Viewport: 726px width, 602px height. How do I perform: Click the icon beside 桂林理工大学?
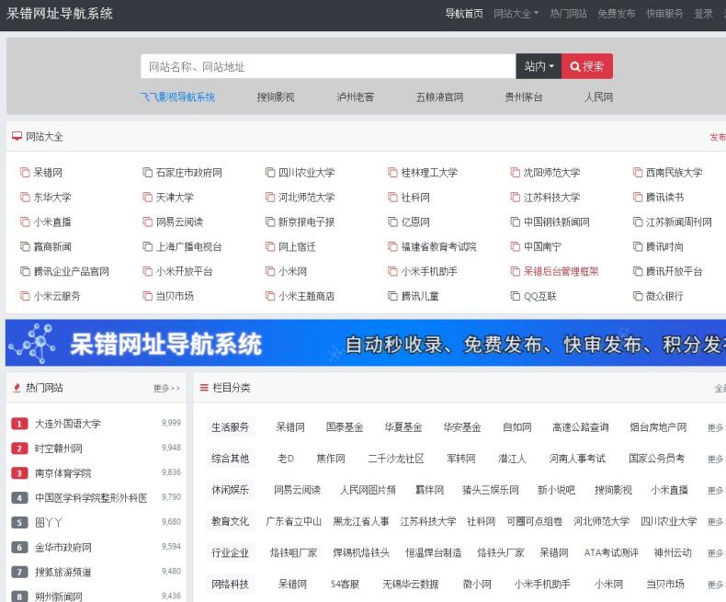(392, 173)
